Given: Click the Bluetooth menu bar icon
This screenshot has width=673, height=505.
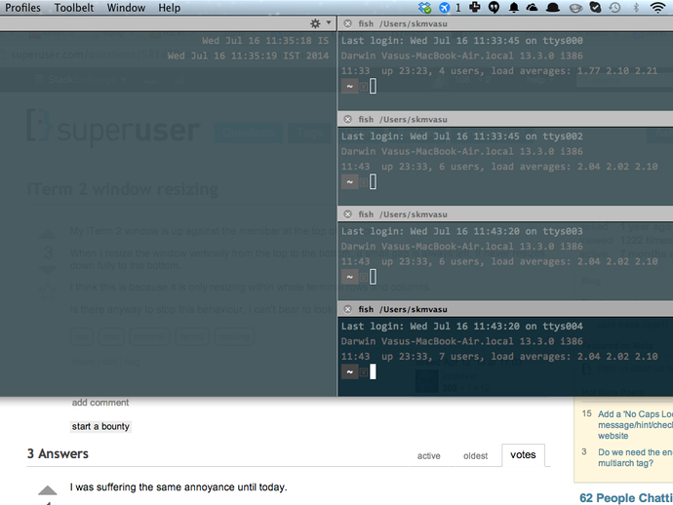Looking at the screenshot, I should point(637,7).
